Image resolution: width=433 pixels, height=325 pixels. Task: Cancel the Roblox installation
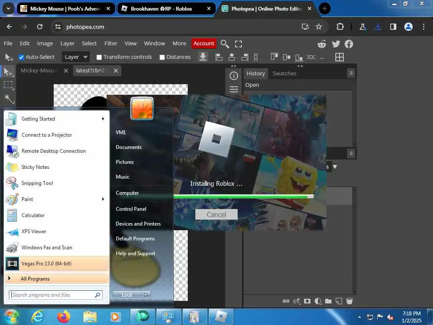(216, 215)
